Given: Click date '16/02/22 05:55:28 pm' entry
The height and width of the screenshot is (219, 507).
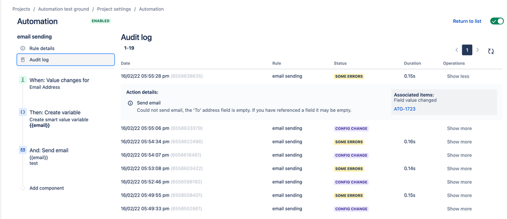Looking at the screenshot, I should pos(145,76).
